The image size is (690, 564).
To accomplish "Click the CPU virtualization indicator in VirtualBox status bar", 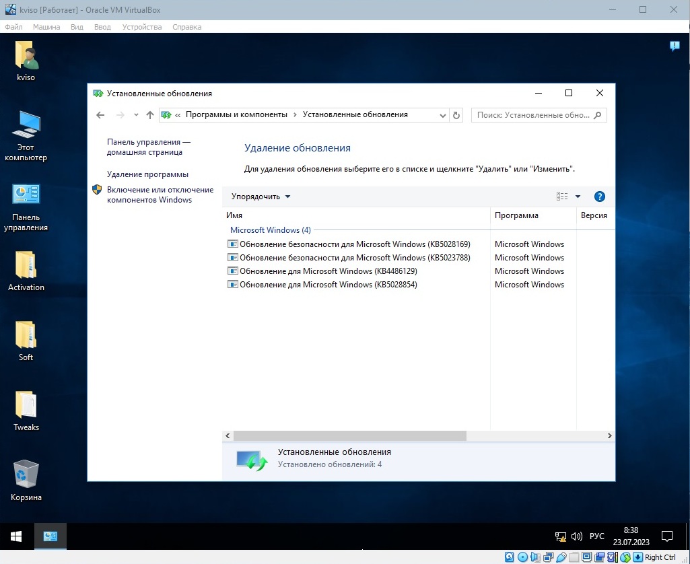I will point(612,557).
